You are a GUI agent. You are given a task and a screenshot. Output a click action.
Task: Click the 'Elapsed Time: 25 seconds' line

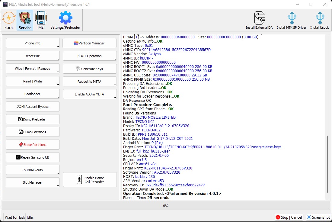[x=146, y=198]
